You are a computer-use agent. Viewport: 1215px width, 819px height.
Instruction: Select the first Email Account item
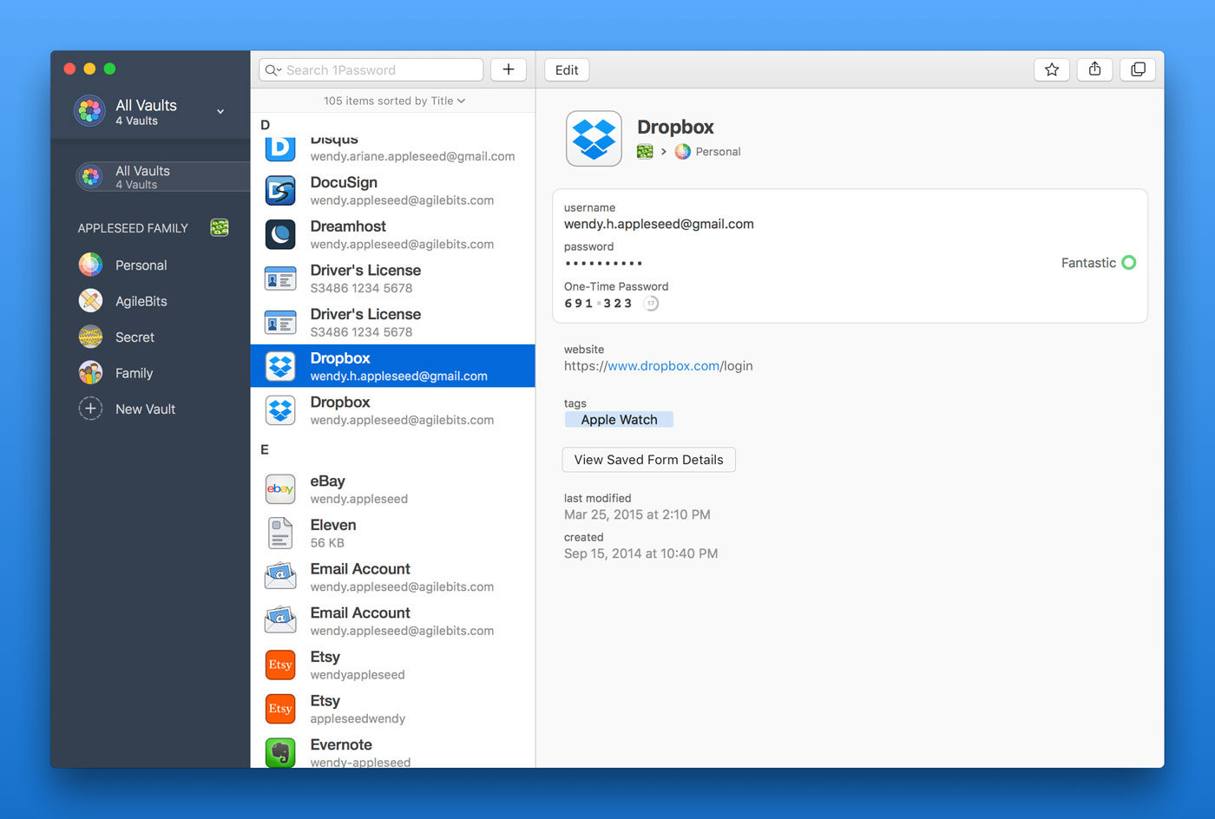(x=393, y=577)
